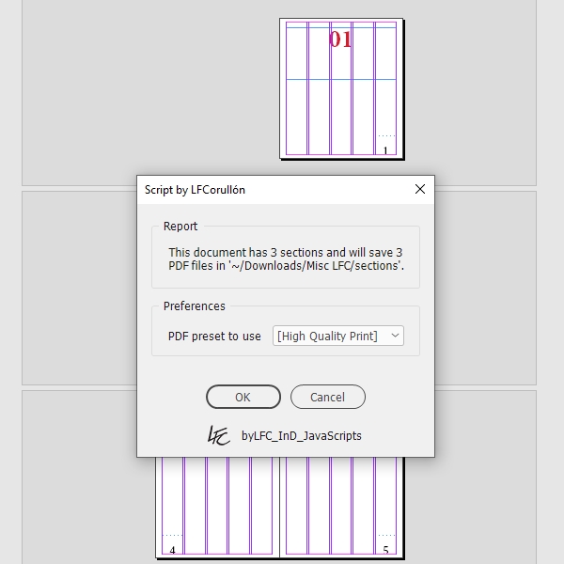Select the page 1 thumbnail
This screenshot has width=564, height=564.
click(341, 88)
